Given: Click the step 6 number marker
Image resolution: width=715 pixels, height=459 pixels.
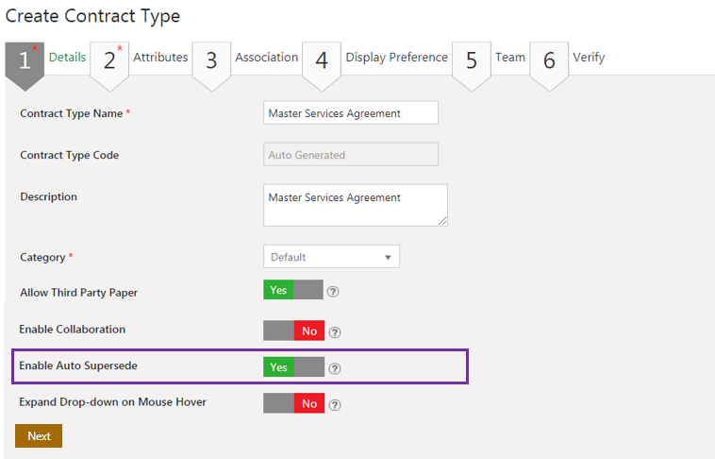Looking at the screenshot, I should tap(549, 61).
